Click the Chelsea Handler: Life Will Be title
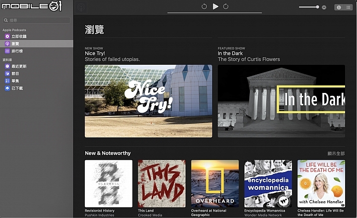This screenshot has width=357, height=218. point(321,213)
